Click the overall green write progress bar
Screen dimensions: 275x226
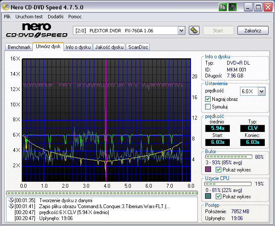pyautogui.click(x=102, y=193)
